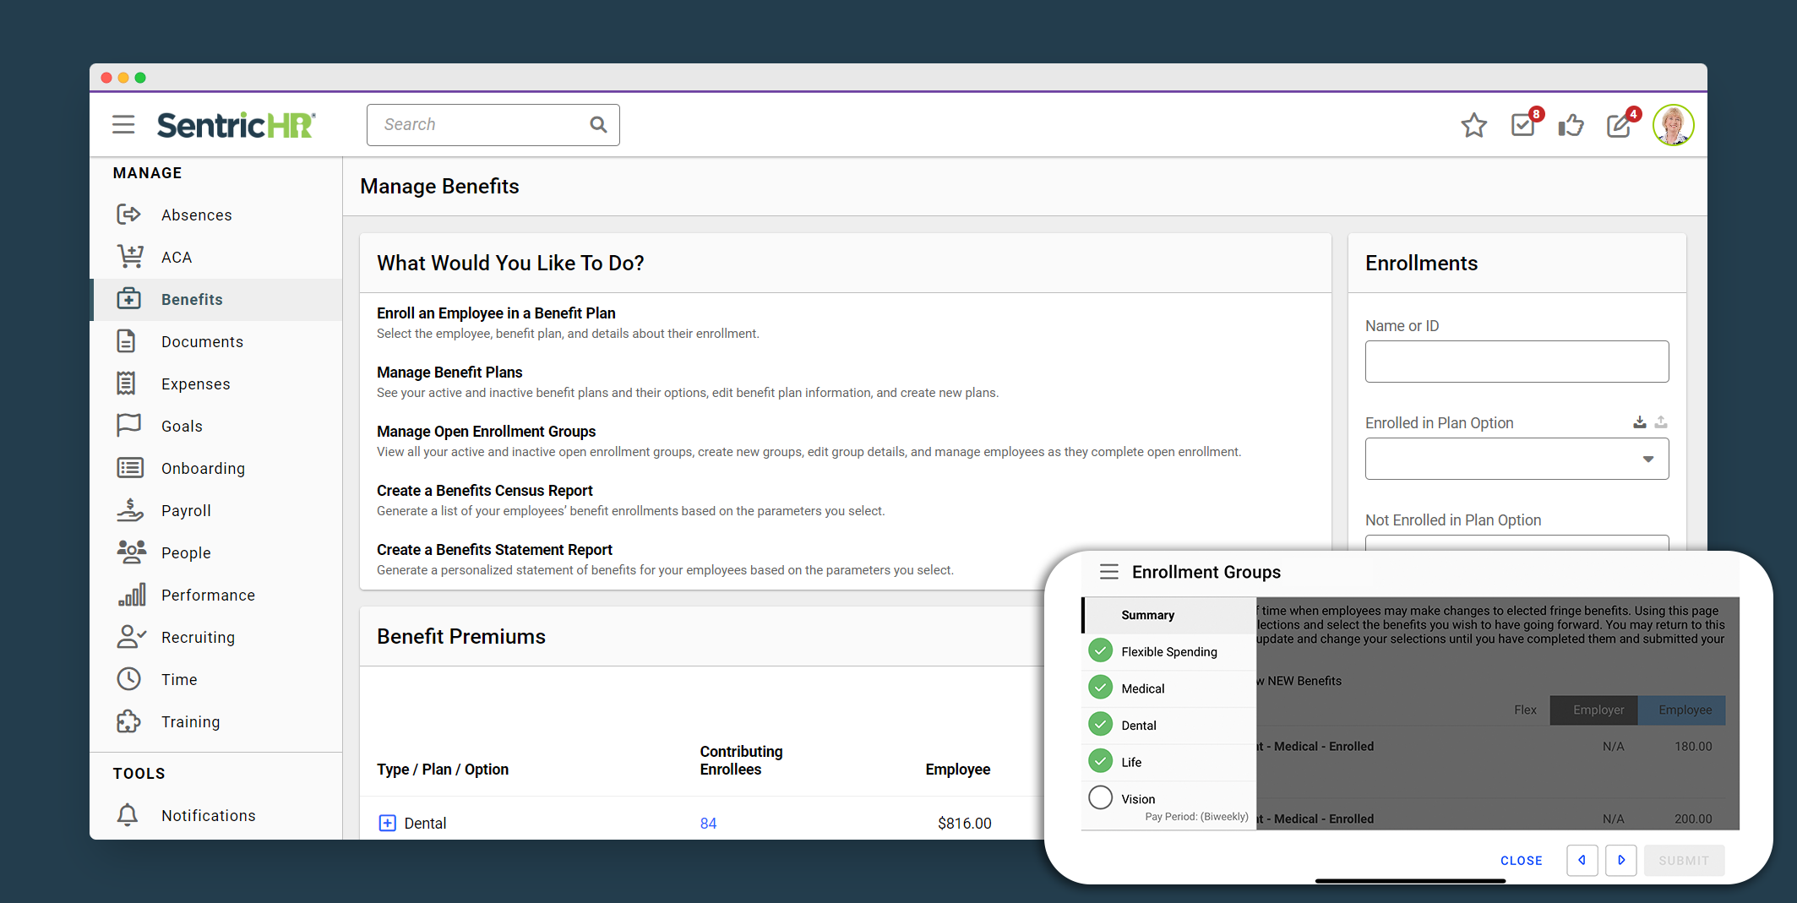Screen dimensions: 1797x903
Task: Open Create a Benefits Statement Report
Action: (494, 550)
